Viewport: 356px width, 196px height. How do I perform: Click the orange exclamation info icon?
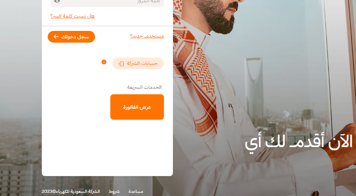(104, 62)
